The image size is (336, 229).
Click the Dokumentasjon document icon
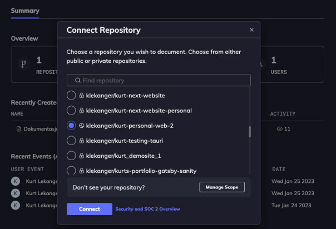19,129
